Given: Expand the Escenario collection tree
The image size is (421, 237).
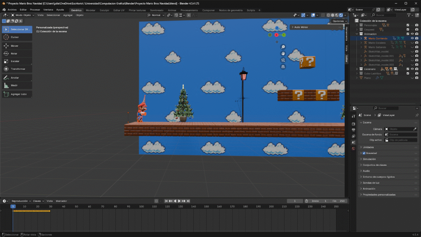Looking at the screenshot, I should [x=357, y=69].
